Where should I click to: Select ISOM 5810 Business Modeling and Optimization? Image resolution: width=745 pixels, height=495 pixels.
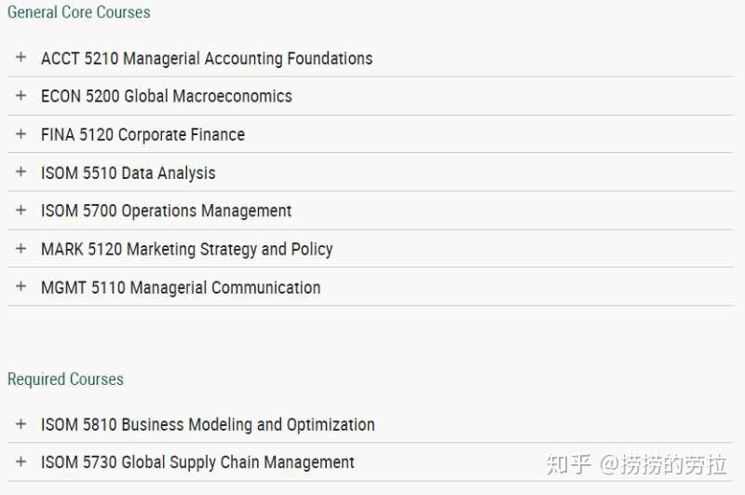208,424
